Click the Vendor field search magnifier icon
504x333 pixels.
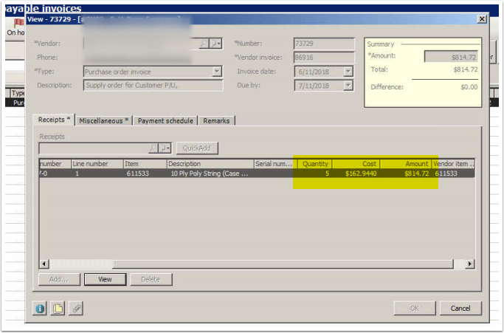[x=204, y=44]
